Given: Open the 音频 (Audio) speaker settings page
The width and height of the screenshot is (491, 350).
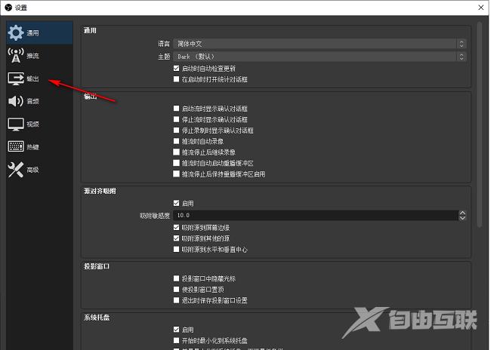Looking at the screenshot, I should click(39, 101).
